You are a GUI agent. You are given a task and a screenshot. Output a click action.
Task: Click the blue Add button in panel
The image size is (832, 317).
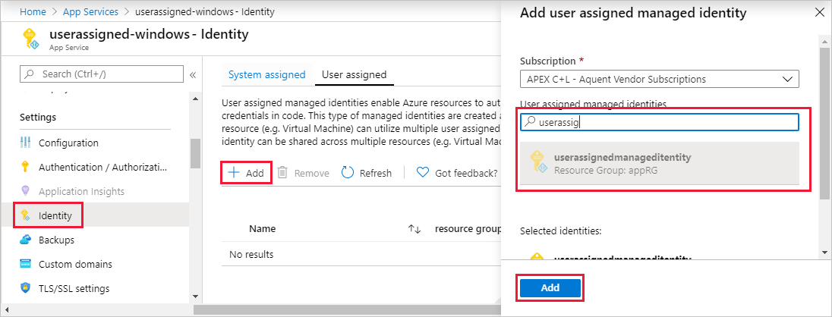pyautogui.click(x=550, y=288)
